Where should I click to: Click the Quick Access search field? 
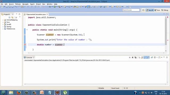(131, 10)
